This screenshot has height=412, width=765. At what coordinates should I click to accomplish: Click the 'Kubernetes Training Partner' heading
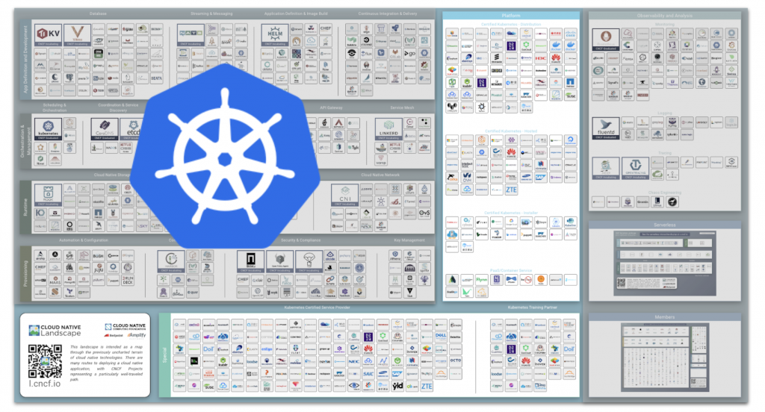pos(532,308)
